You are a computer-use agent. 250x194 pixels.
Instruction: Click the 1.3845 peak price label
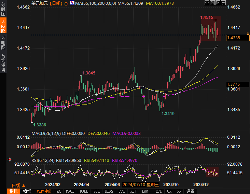[89, 73]
